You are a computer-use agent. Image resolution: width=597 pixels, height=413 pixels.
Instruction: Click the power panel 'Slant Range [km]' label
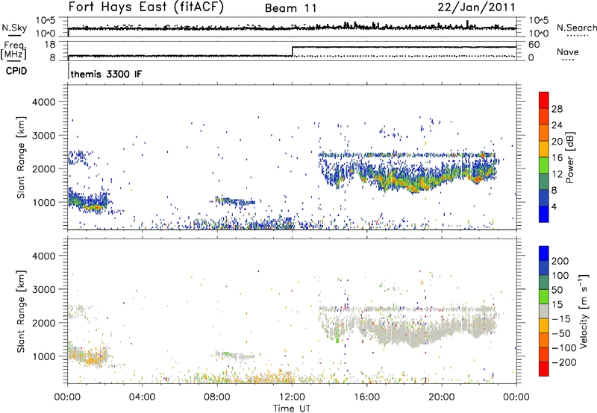(x=21, y=157)
